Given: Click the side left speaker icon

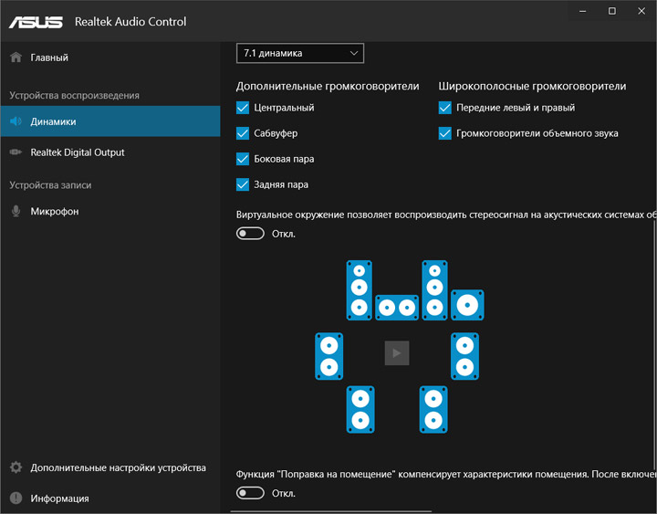Looking at the screenshot, I should [x=328, y=356].
